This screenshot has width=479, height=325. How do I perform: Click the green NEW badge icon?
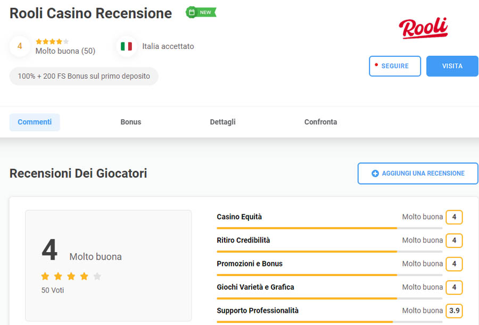point(201,12)
